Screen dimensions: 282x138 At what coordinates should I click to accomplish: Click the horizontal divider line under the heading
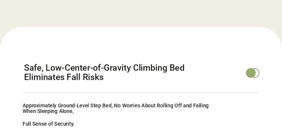(141, 92)
